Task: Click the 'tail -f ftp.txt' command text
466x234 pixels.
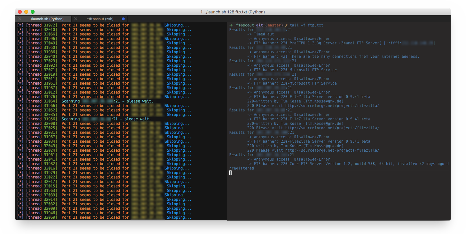Action: point(306,25)
